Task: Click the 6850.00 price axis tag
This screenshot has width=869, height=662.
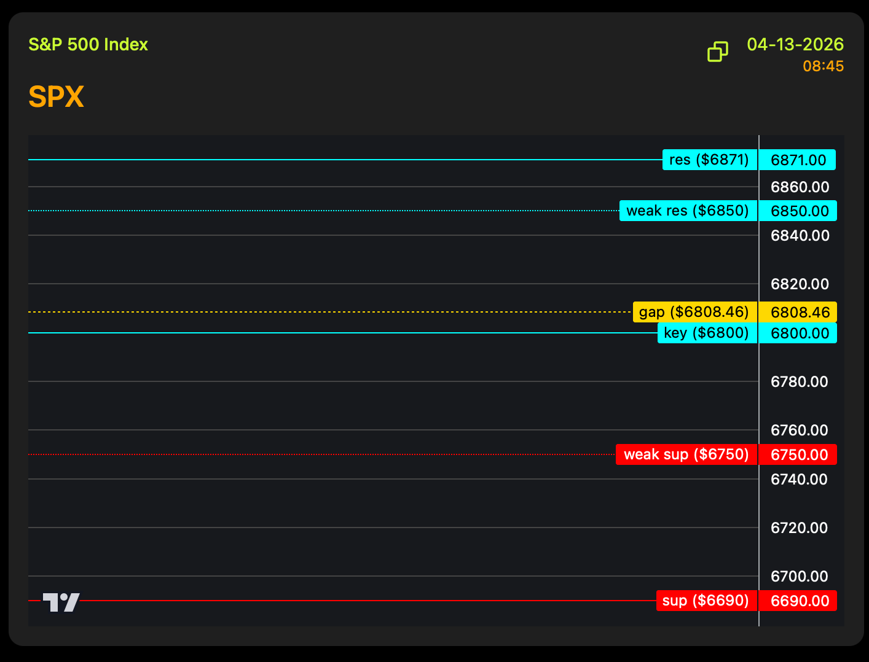Action: coord(798,211)
